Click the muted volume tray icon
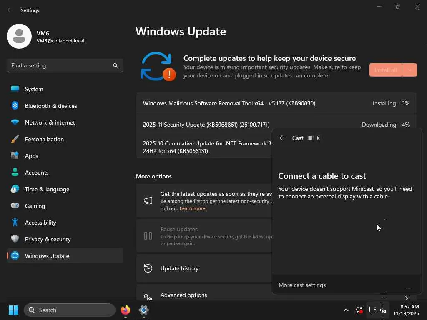This screenshot has height=320, width=427. (x=384, y=310)
